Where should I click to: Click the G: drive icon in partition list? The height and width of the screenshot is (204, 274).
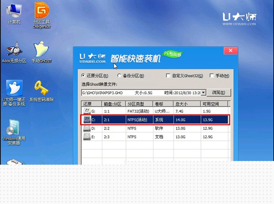[x=86, y=111]
